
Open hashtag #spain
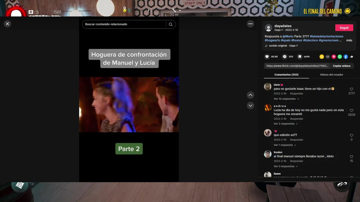[x=285, y=40]
